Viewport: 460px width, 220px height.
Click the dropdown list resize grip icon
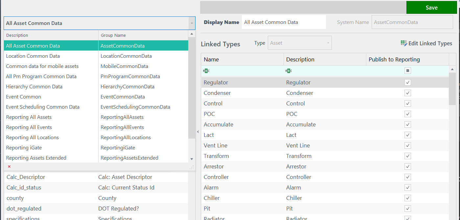pyautogui.click(x=192, y=167)
